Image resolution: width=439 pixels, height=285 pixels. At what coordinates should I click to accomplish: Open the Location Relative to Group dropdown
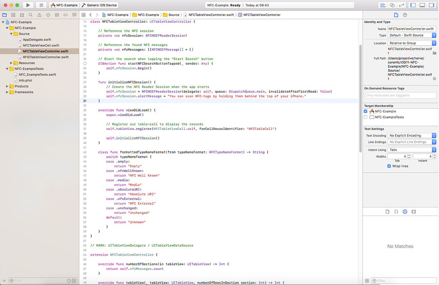[412, 43]
